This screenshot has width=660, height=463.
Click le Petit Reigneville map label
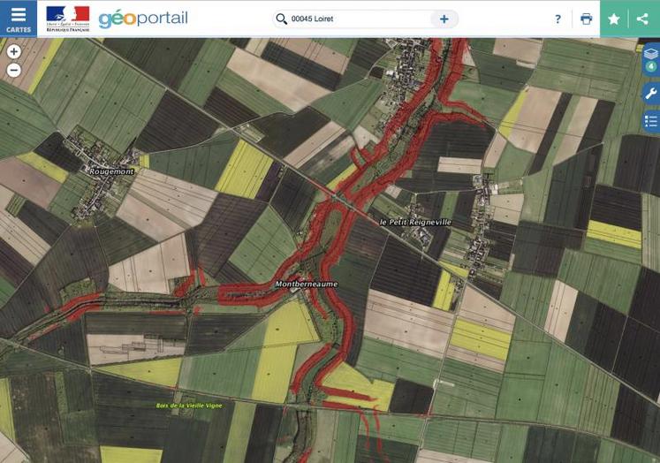(x=414, y=222)
